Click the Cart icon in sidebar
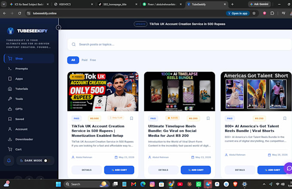Image resolution: width=292 pixels, height=189 pixels. 10,149
